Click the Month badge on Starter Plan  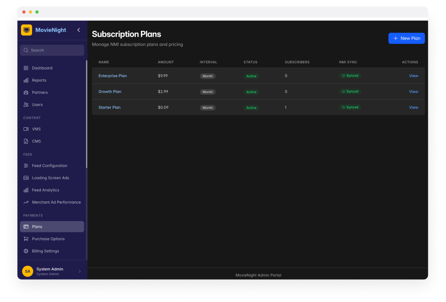[x=207, y=107]
